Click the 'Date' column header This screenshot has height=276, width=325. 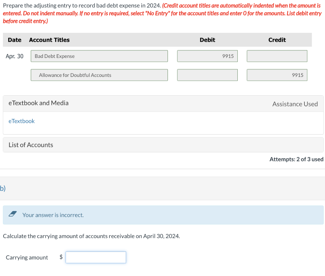(15, 40)
